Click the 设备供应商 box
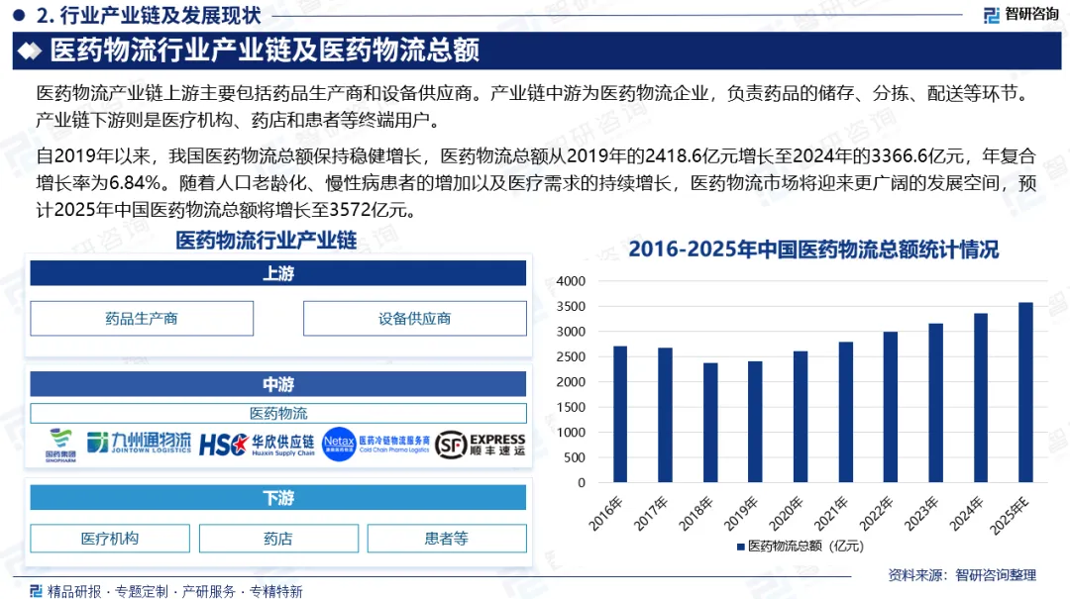Screen dimensions: 1070x599 [x=415, y=319]
